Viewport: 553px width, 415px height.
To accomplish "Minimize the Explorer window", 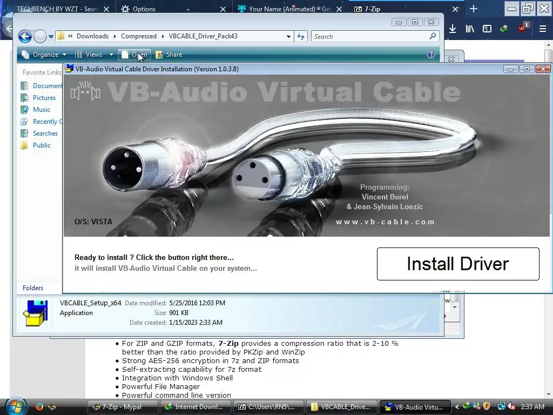I will coord(399,22).
